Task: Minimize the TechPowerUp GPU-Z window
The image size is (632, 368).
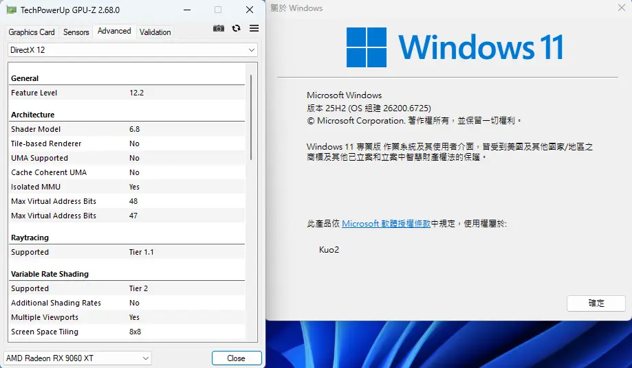Action: point(186,10)
